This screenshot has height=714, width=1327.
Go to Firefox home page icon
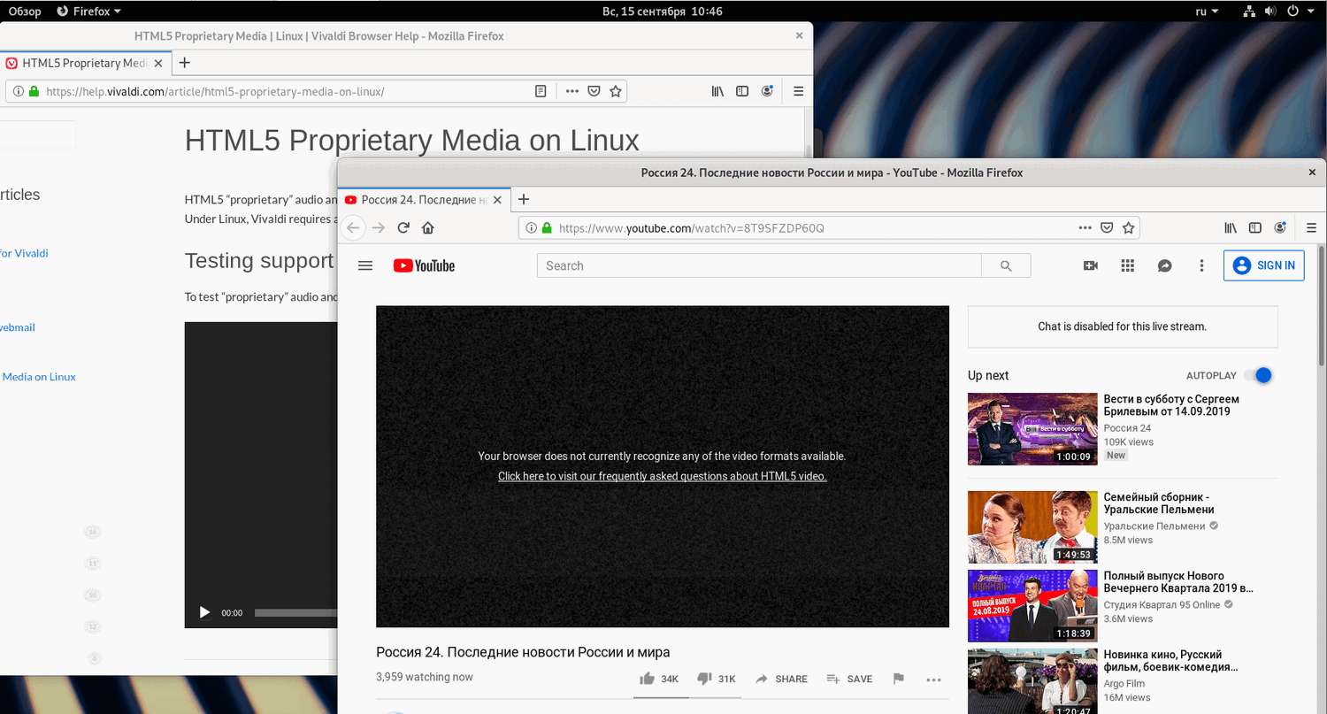click(x=428, y=227)
